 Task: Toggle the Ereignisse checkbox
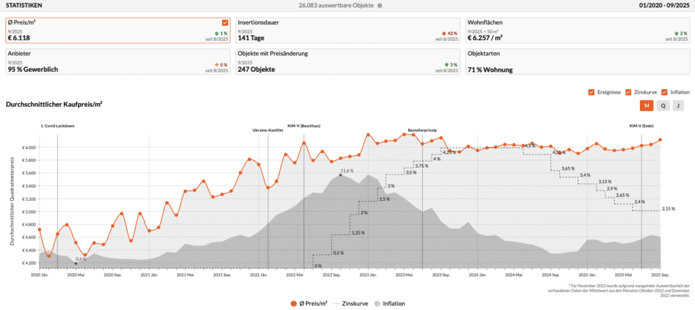tap(592, 92)
